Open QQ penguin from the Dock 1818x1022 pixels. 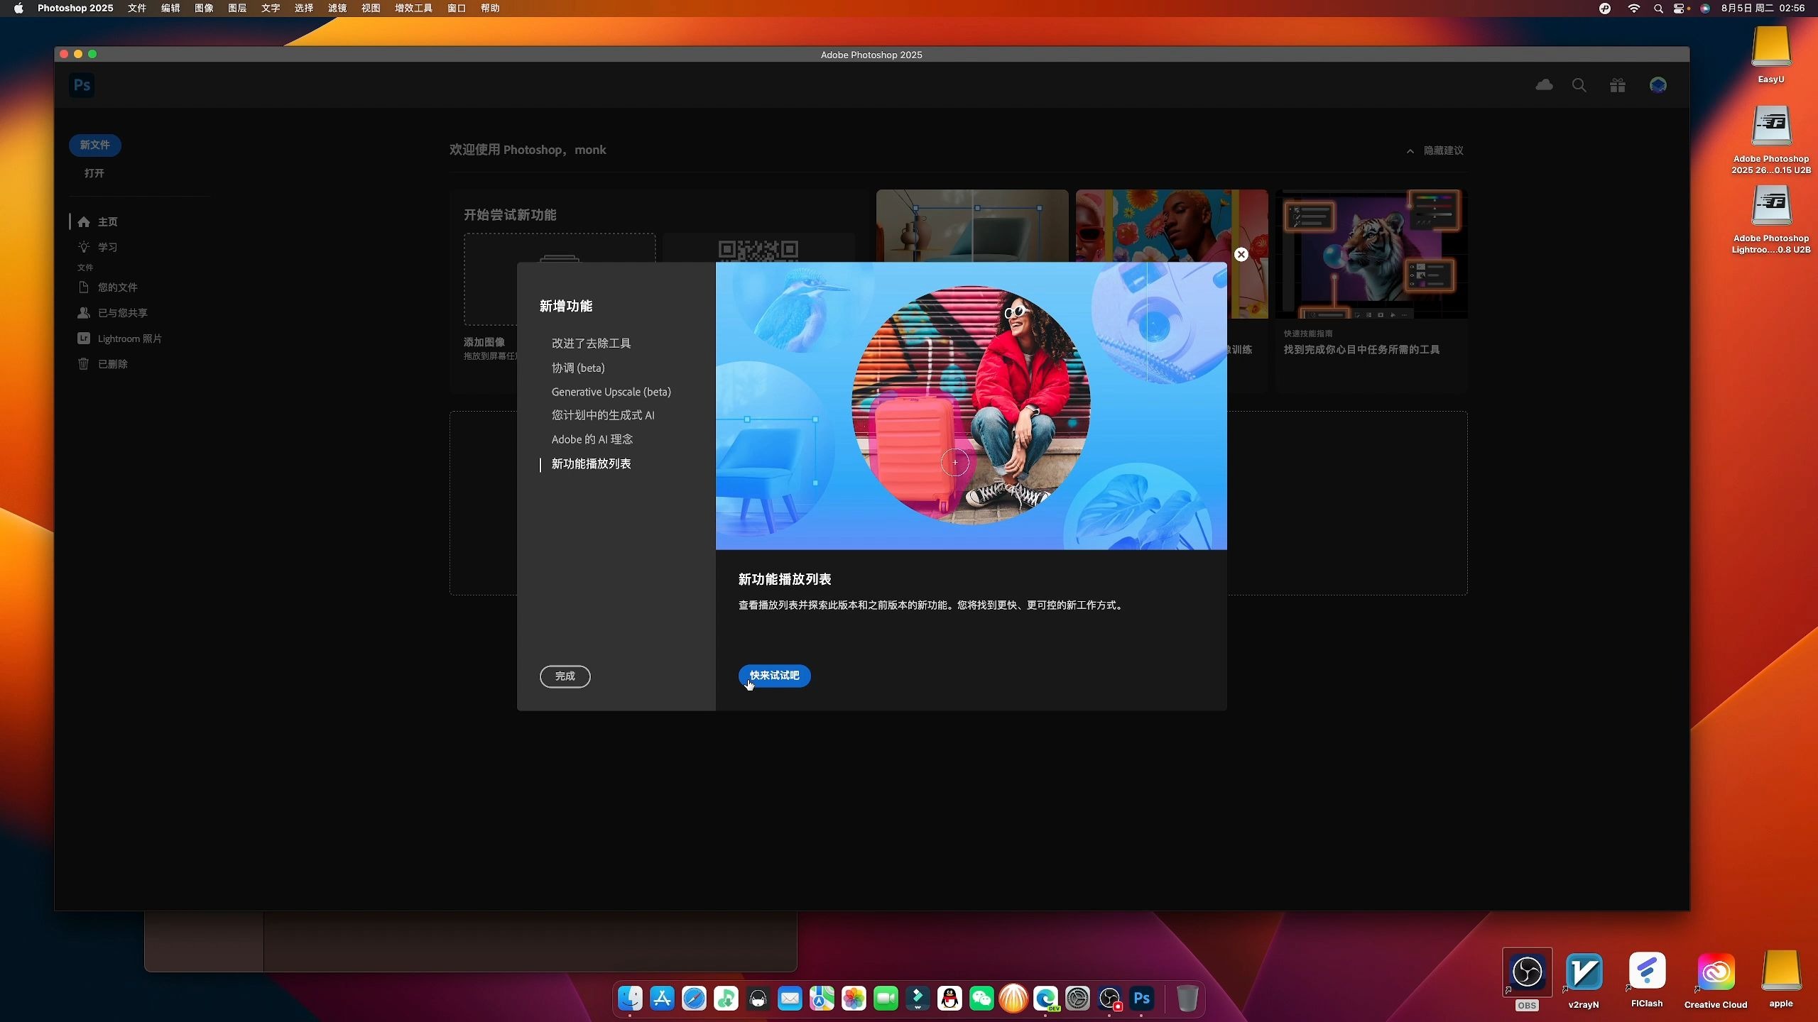(949, 999)
